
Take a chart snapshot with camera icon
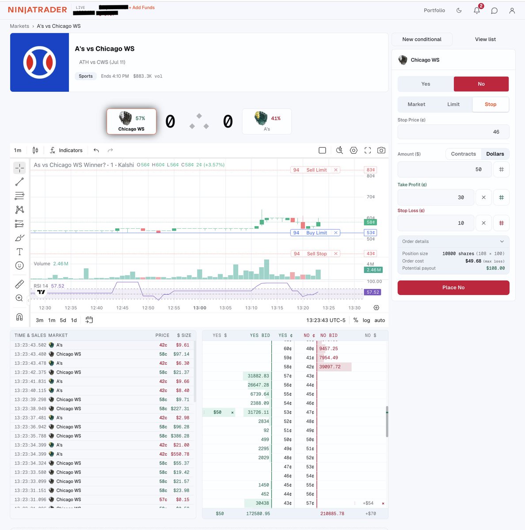click(381, 150)
